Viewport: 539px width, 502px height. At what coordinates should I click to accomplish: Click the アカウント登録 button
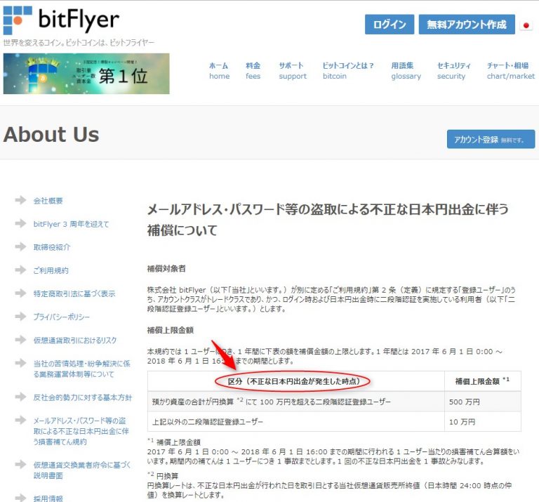(x=491, y=139)
